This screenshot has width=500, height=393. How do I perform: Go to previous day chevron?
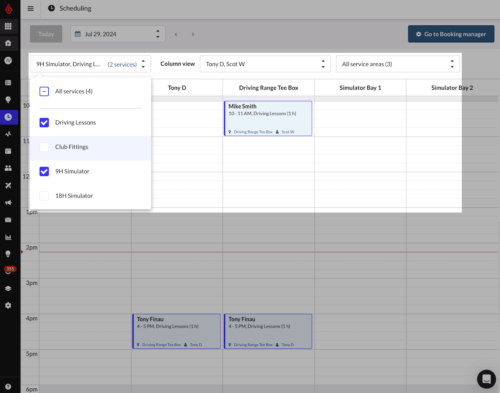click(x=176, y=34)
